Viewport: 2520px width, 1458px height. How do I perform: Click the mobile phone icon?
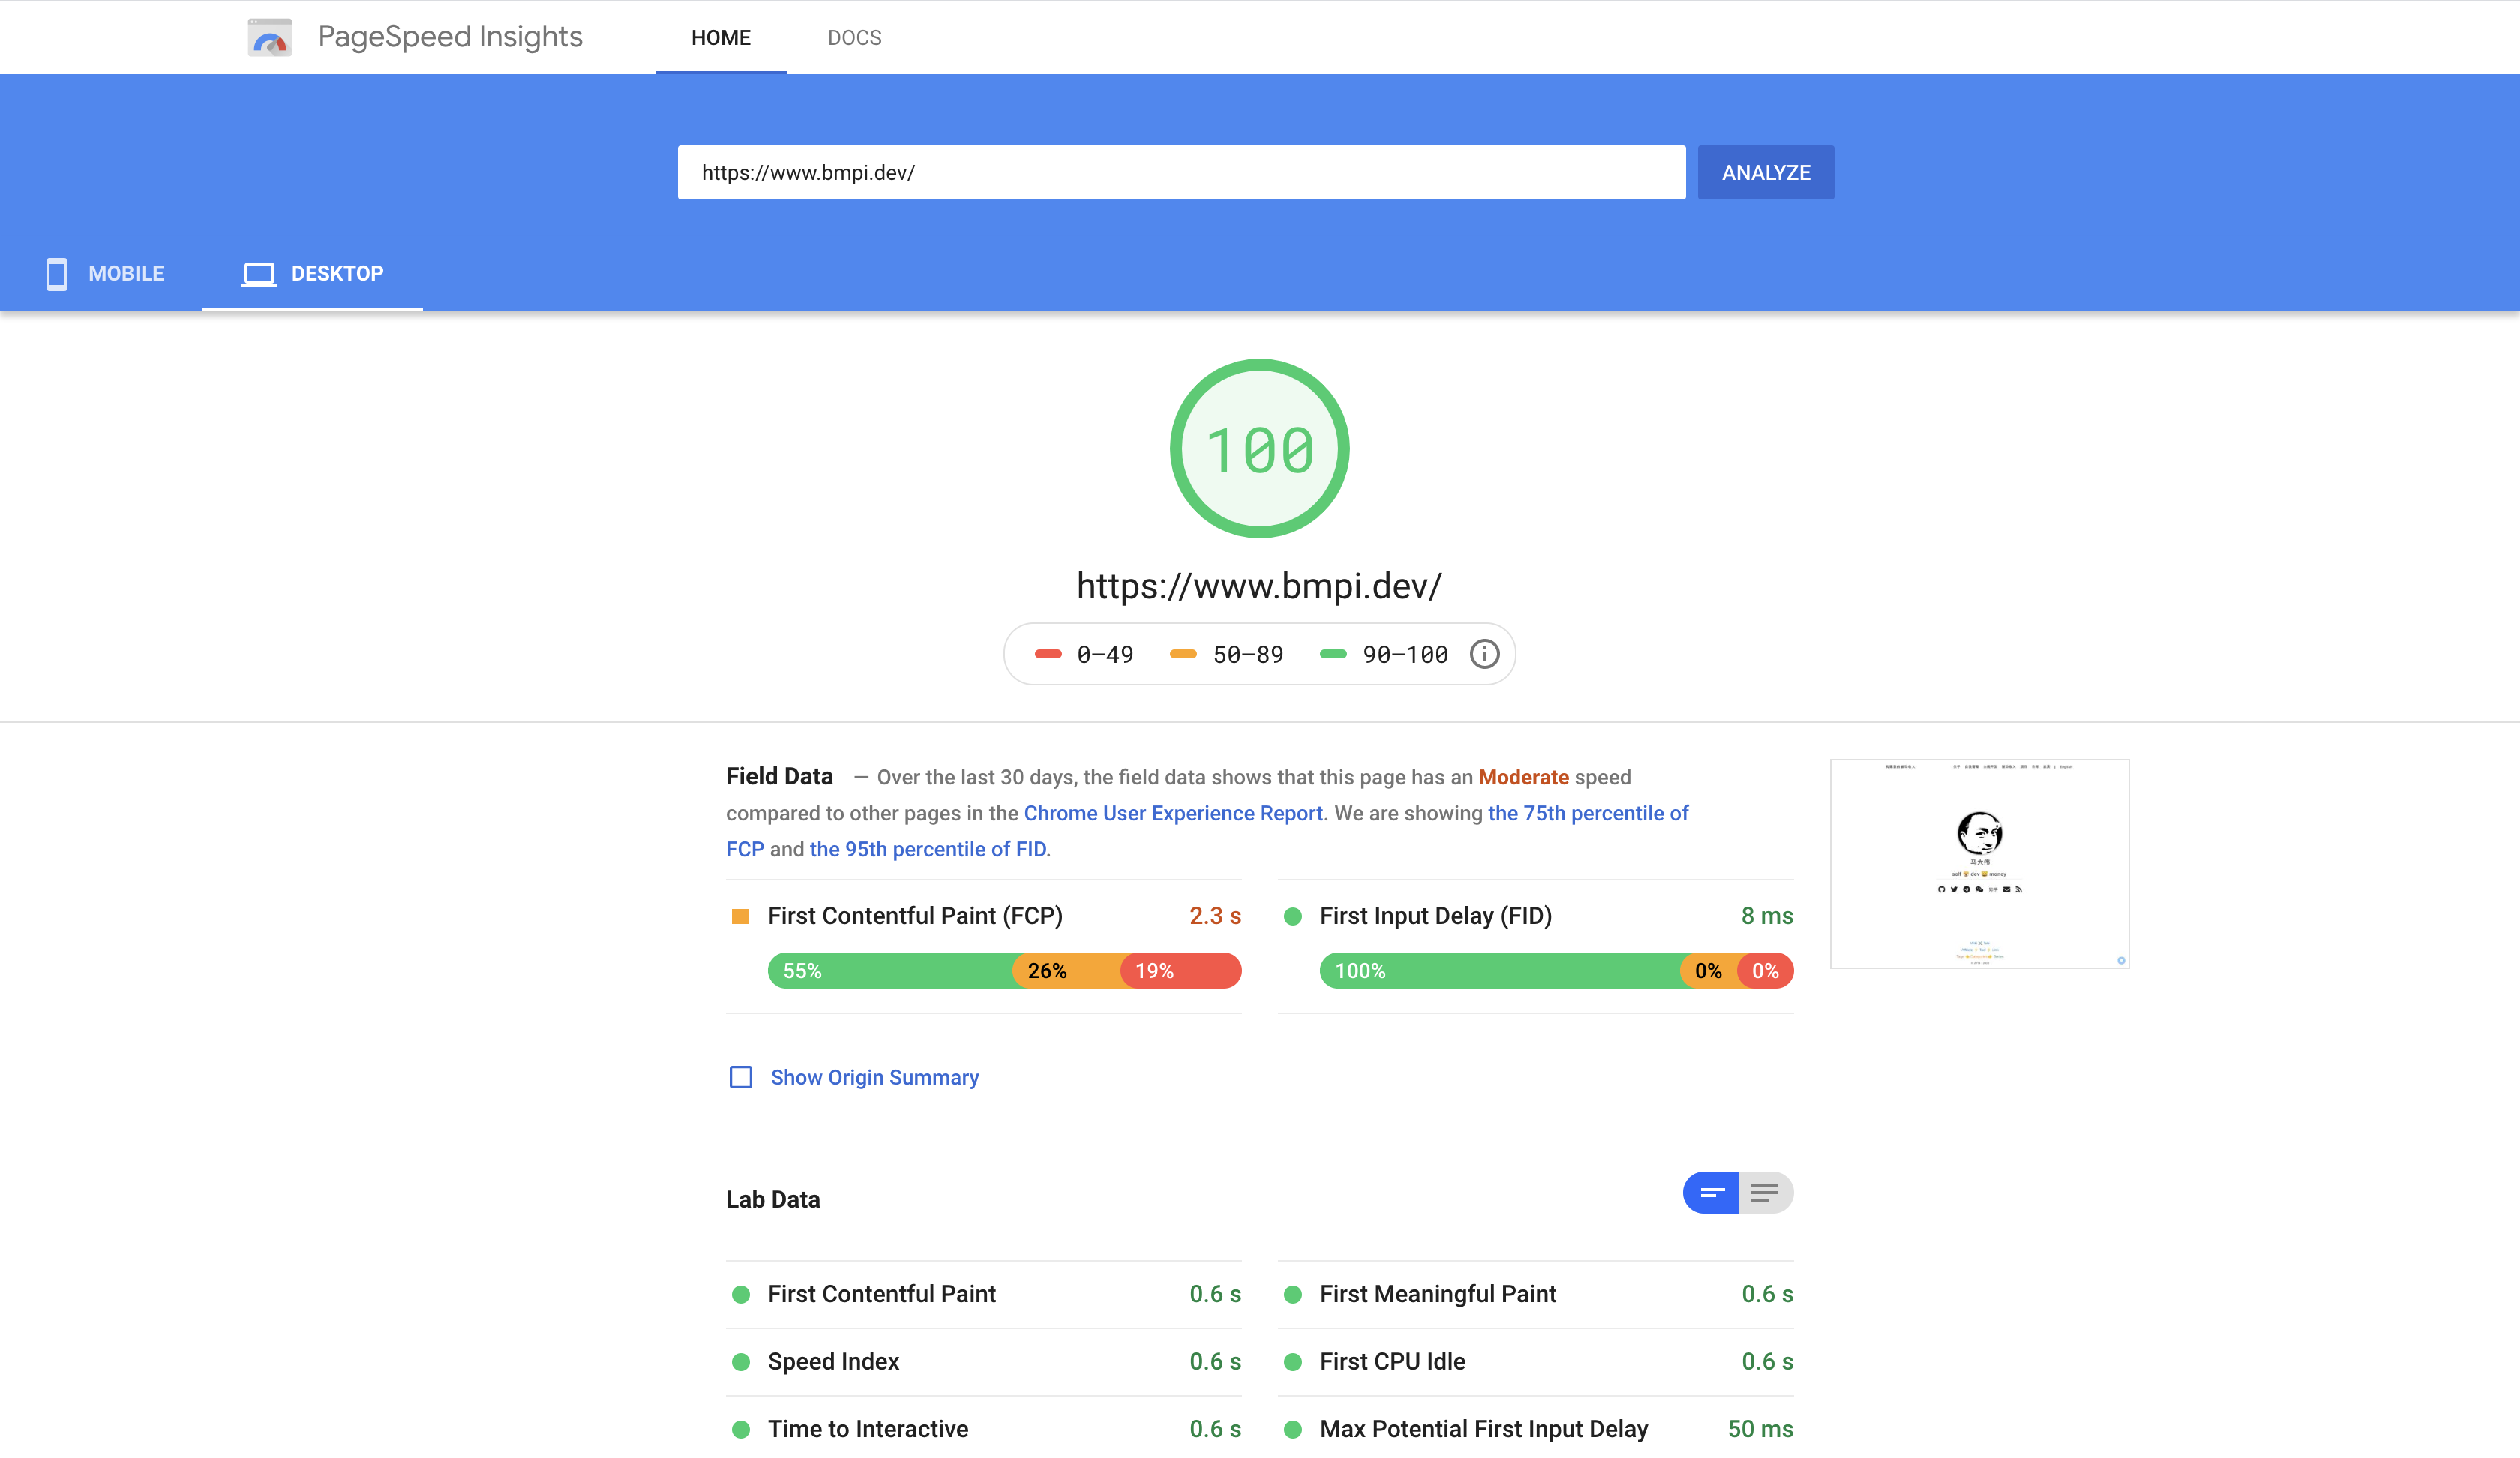pos(57,273)
